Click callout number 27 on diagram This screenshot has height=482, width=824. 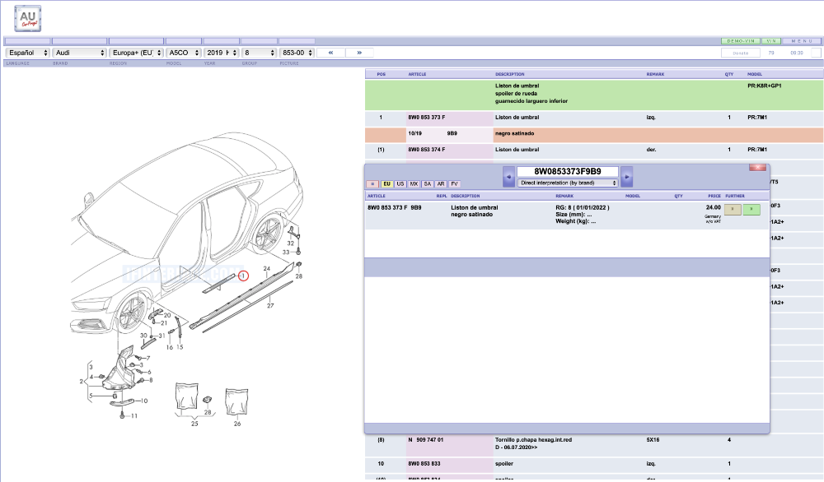coord(270,305)
